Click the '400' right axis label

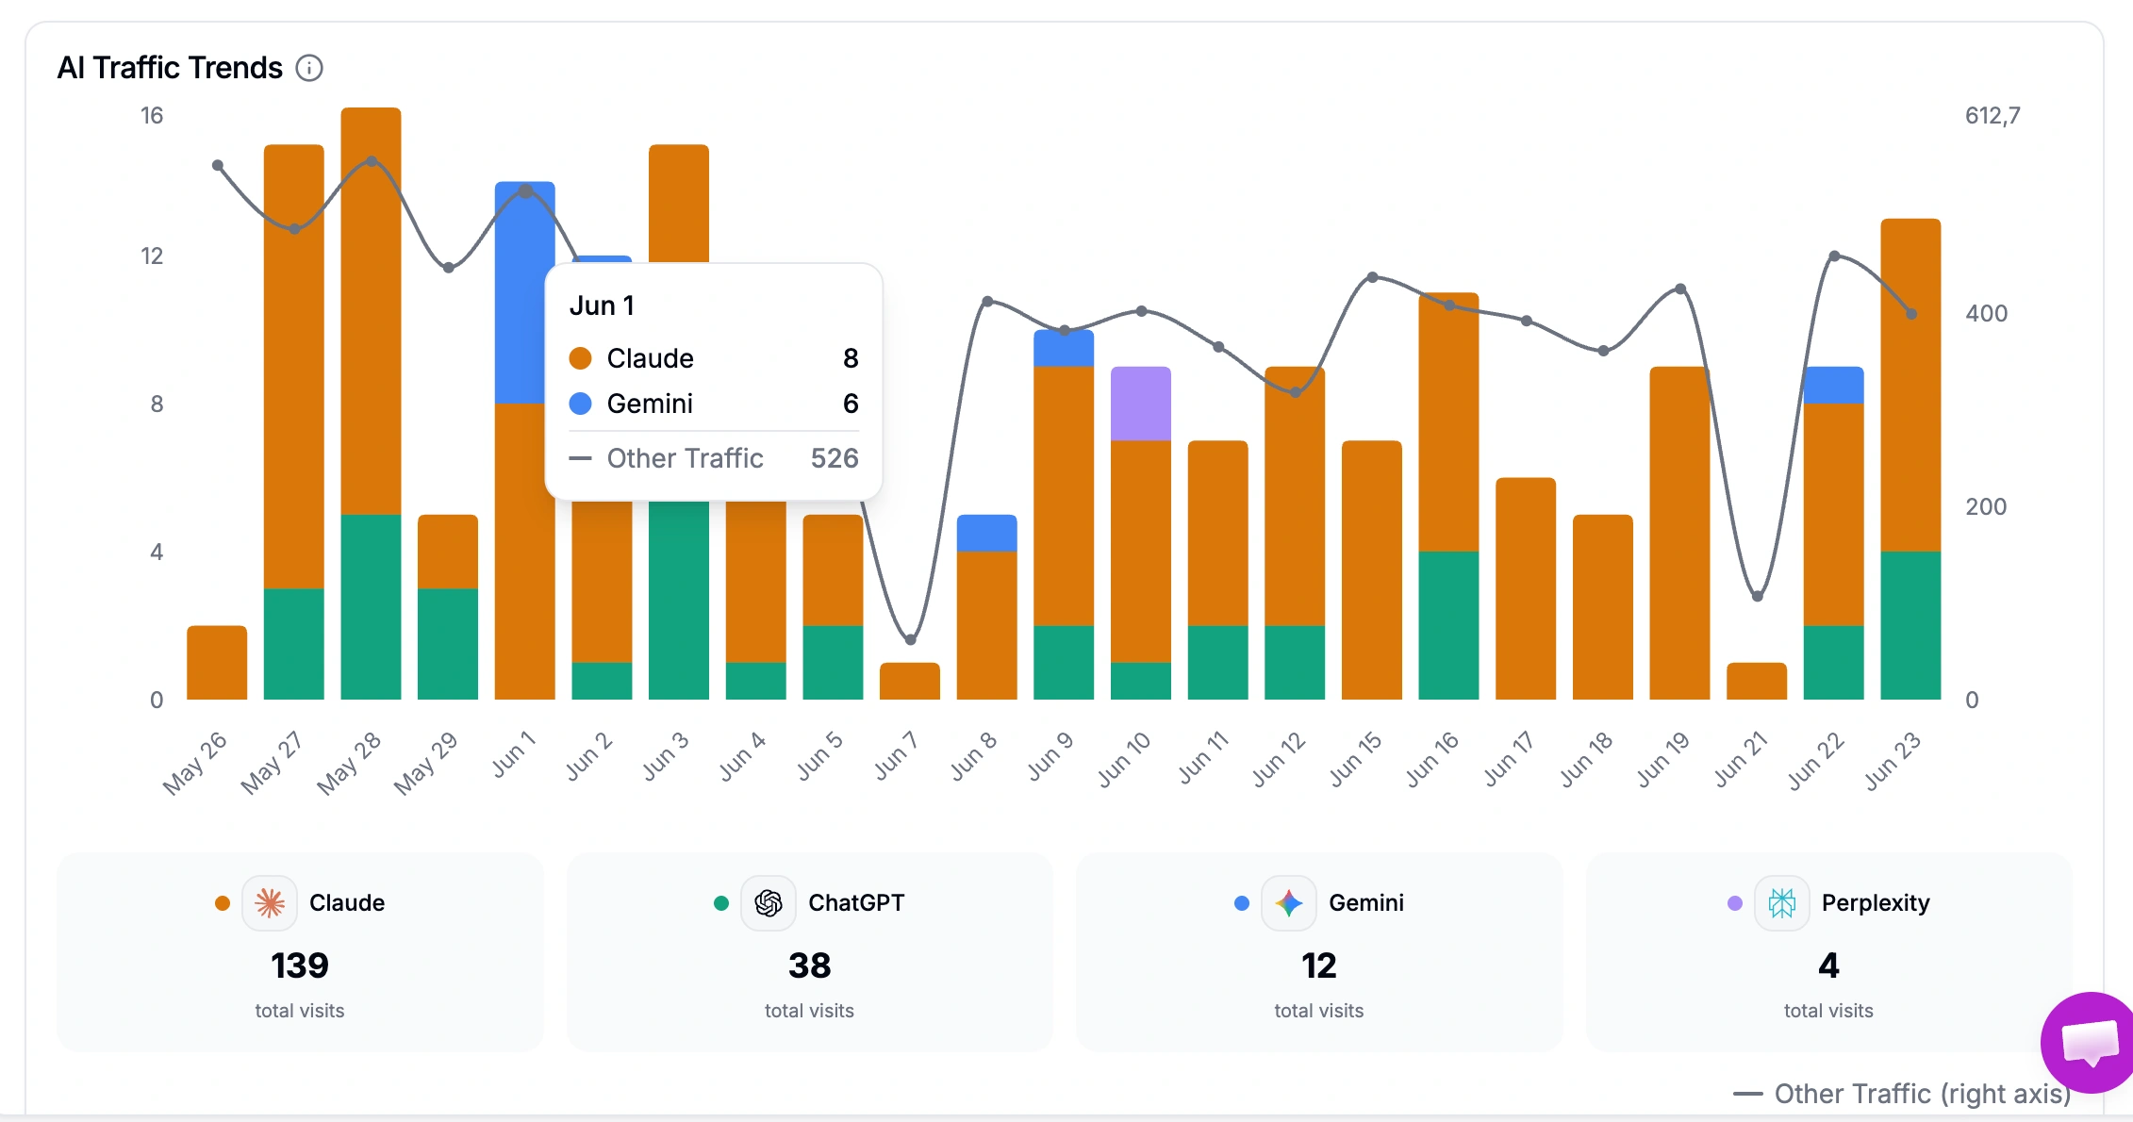[x=1987, y=314]
